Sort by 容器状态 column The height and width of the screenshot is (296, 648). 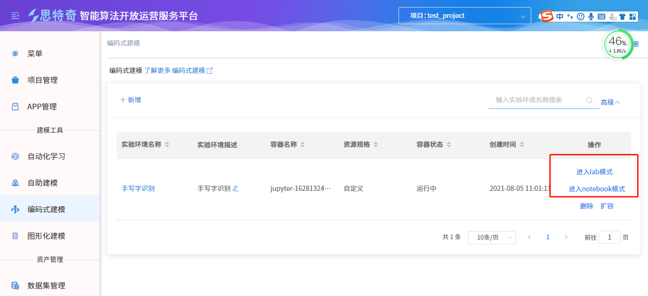[x=449, y=144]
